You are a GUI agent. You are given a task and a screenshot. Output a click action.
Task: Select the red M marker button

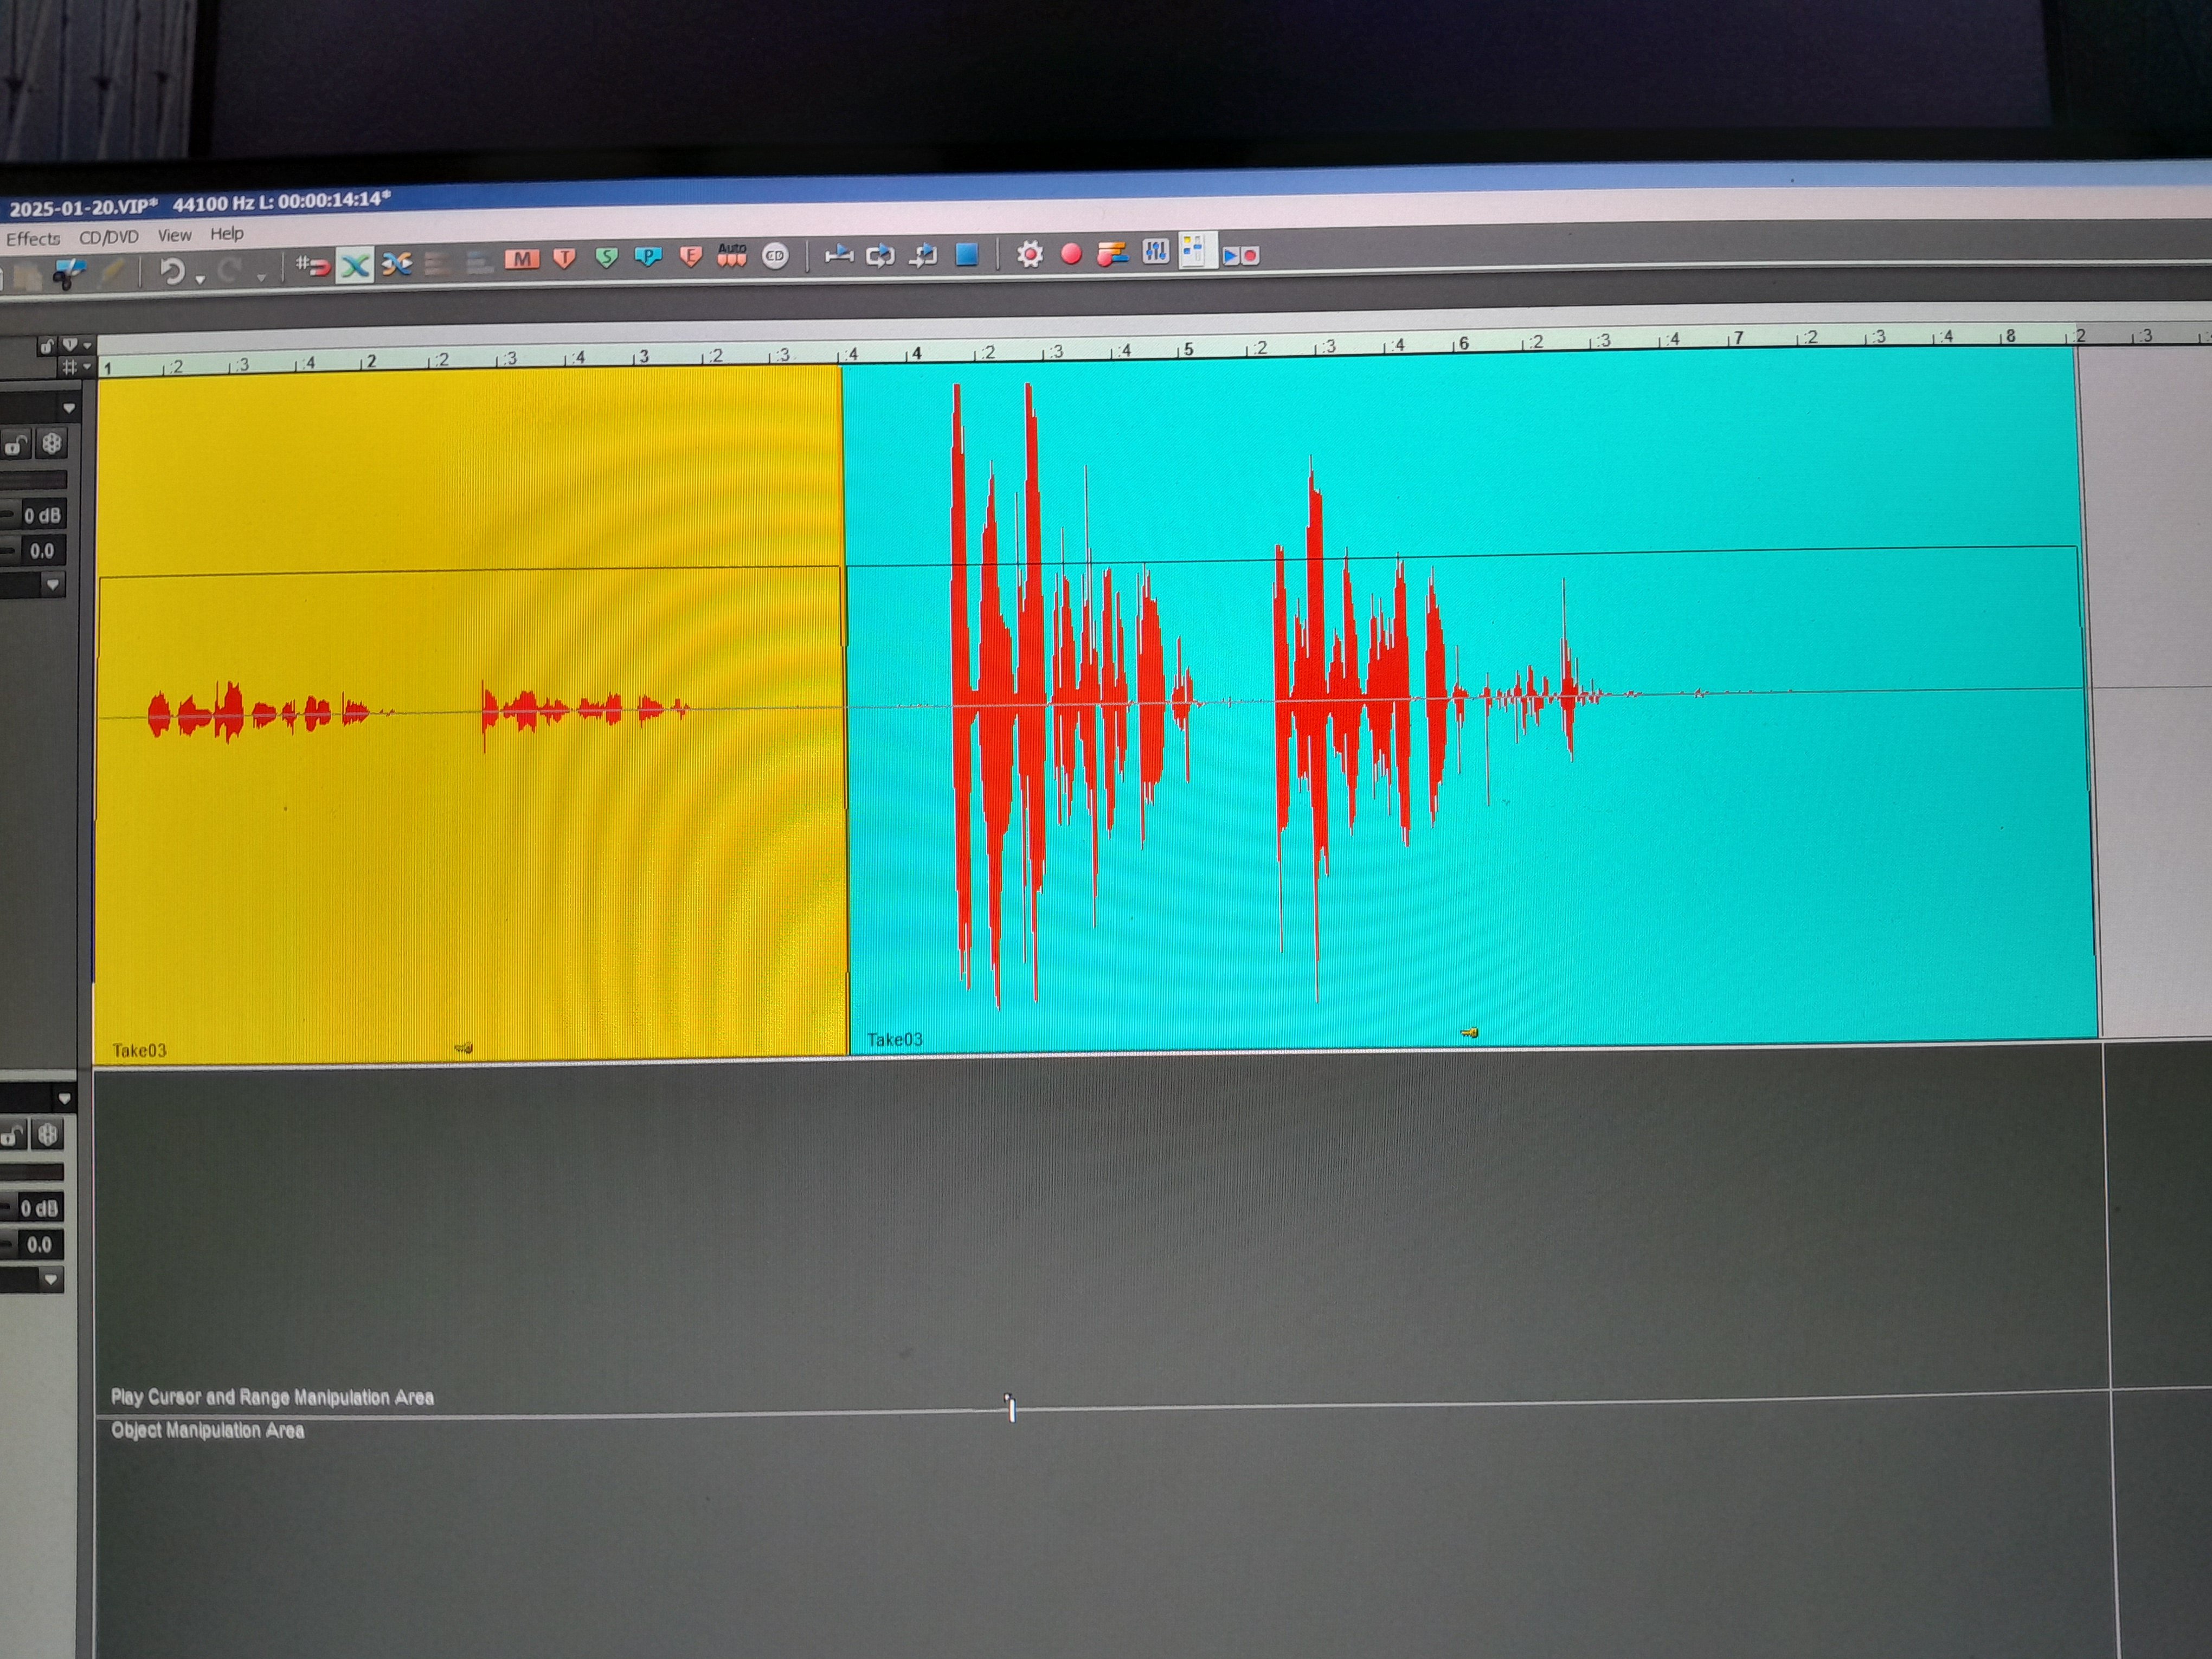coord(521,260)
